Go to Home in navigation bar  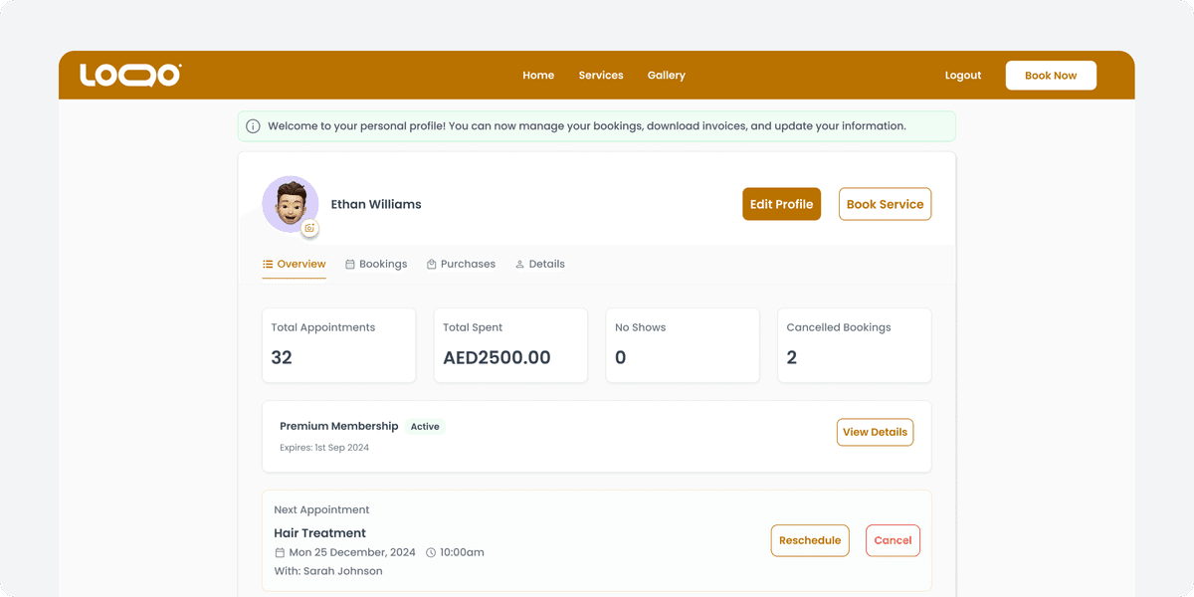coord(538,76)
